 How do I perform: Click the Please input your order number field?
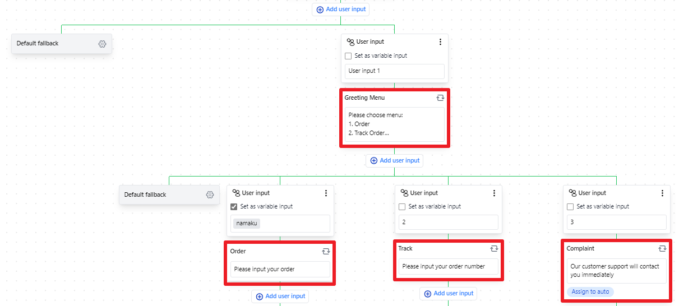click(448, 267)
